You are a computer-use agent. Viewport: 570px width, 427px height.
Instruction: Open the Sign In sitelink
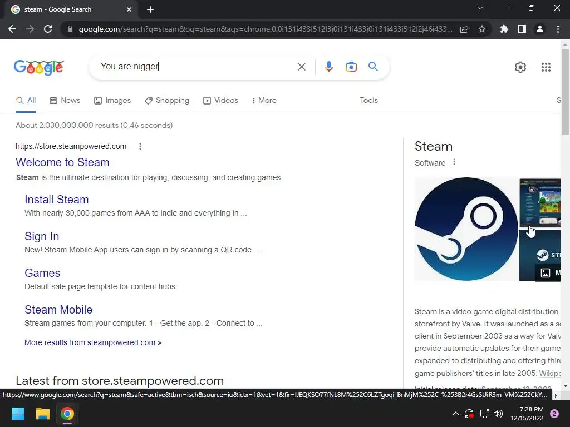tap(42, 236)
